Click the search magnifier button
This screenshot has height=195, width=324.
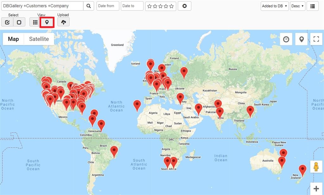coord(89,6)
